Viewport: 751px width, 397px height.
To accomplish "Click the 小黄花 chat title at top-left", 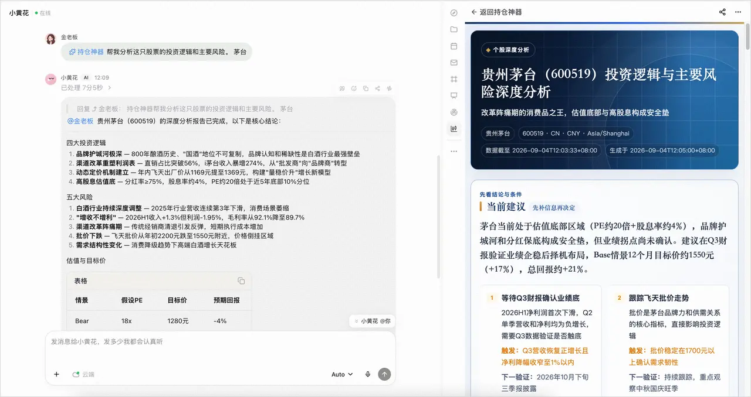I will point(19,12).
